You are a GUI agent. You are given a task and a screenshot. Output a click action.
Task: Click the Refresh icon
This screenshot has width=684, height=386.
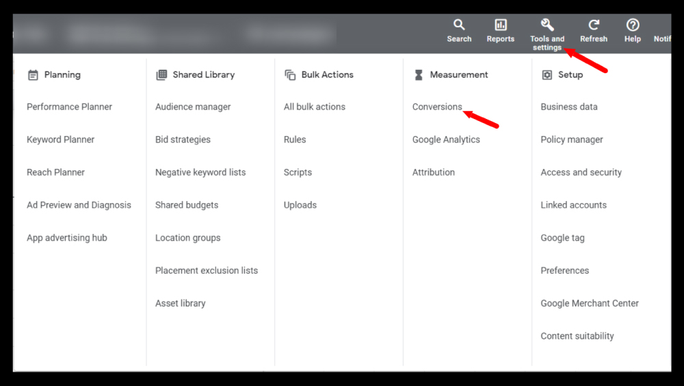pos(594,25)
